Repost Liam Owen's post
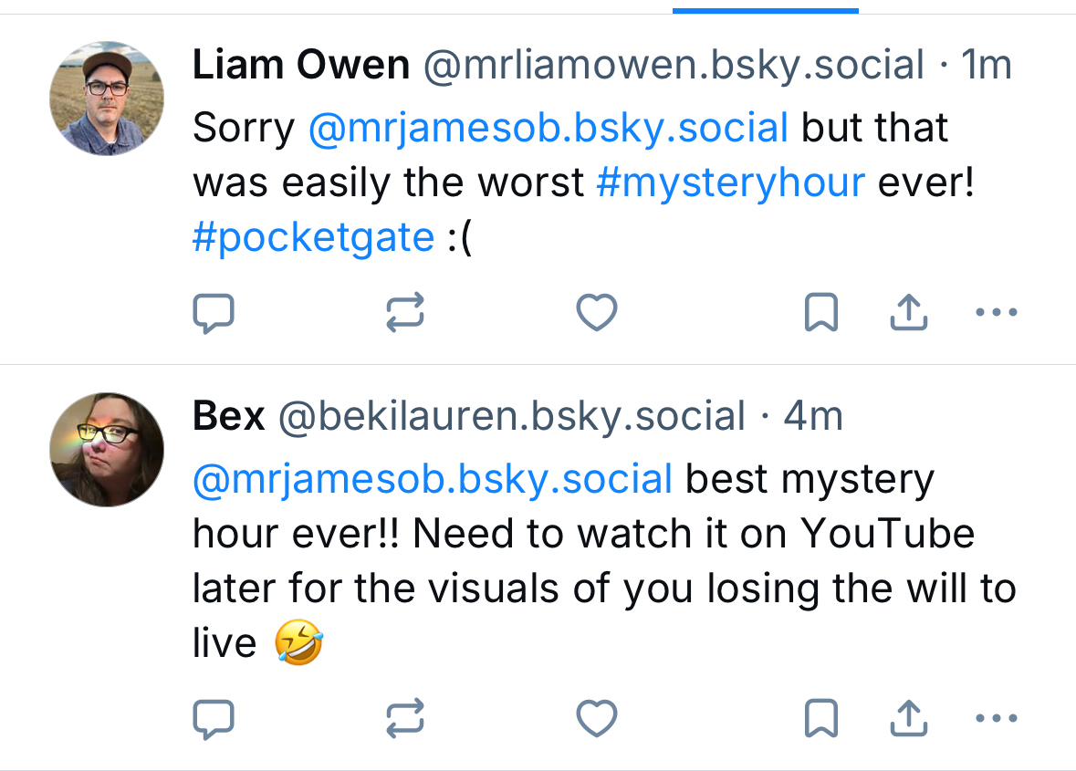 [x=405, y=314]
